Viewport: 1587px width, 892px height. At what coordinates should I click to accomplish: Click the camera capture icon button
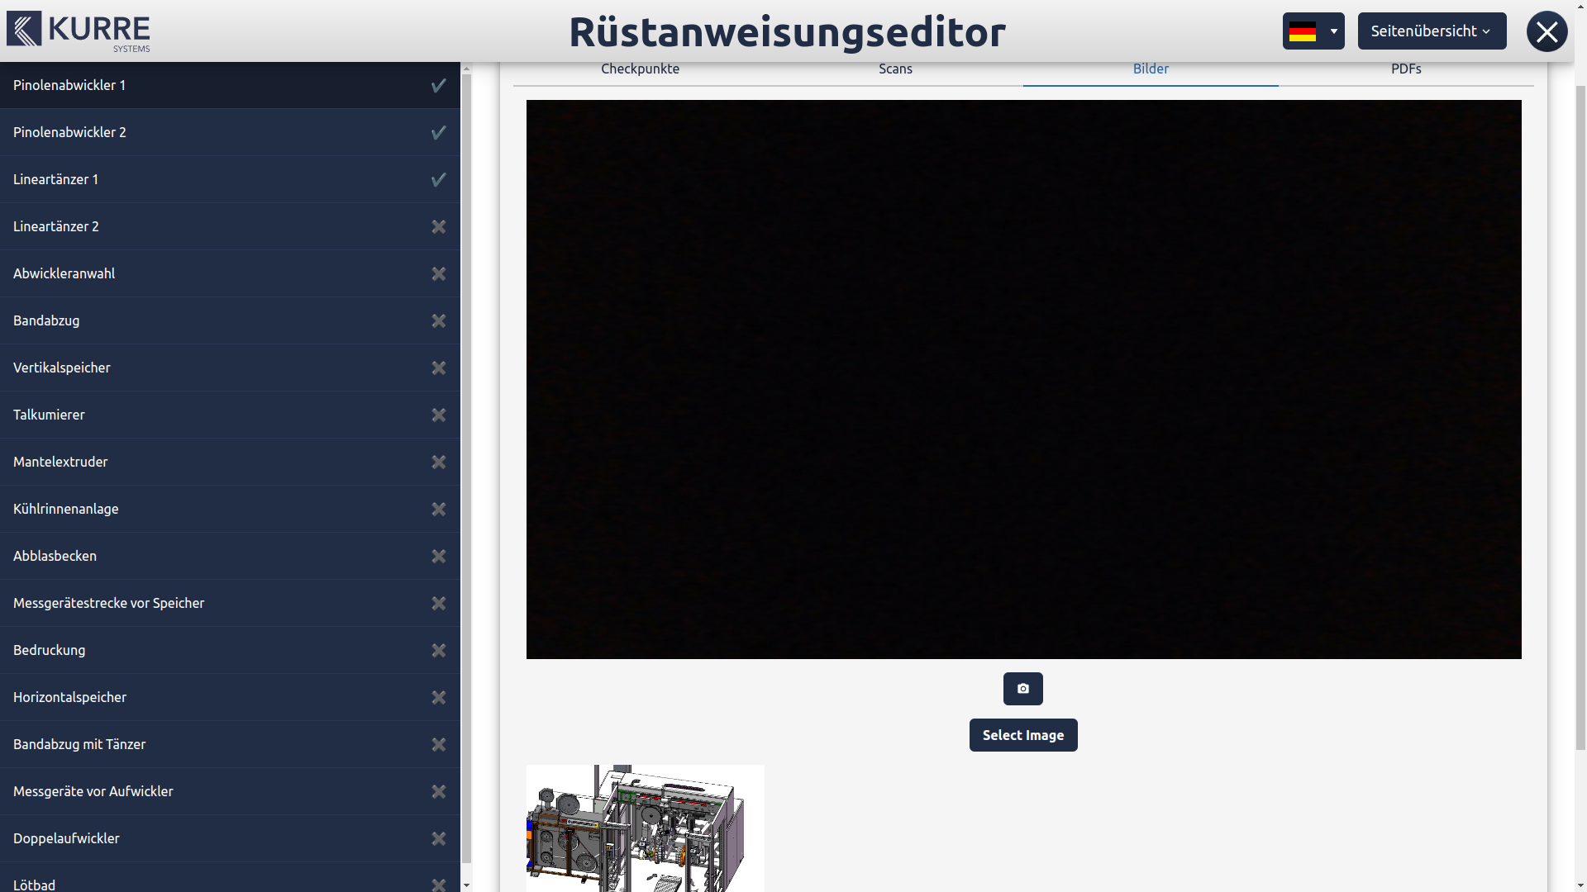pos(1022,689)
